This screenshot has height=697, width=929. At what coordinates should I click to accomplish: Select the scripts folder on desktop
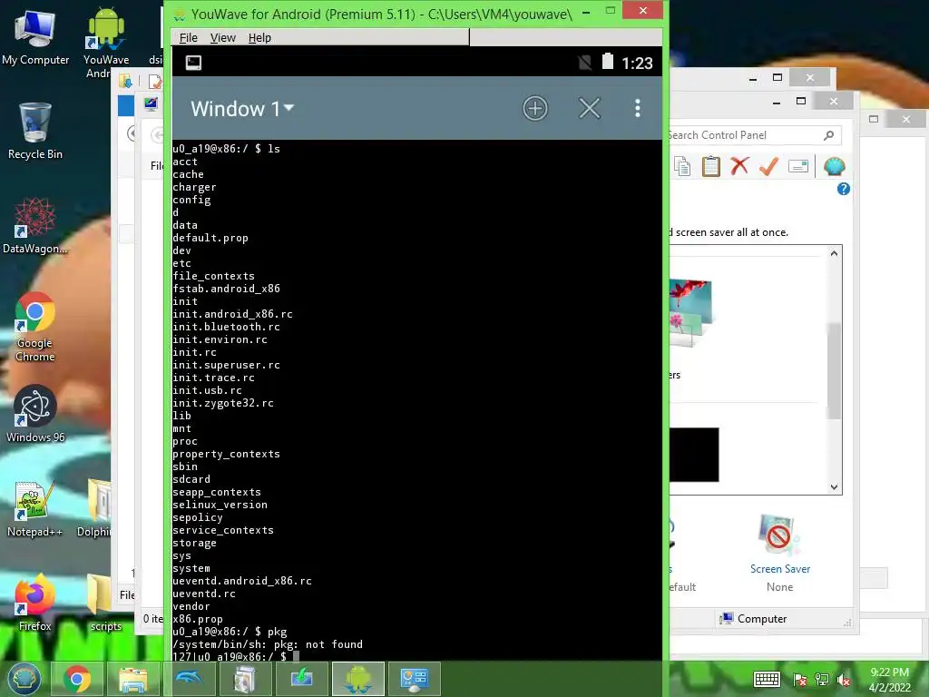(x=105, y=603)
